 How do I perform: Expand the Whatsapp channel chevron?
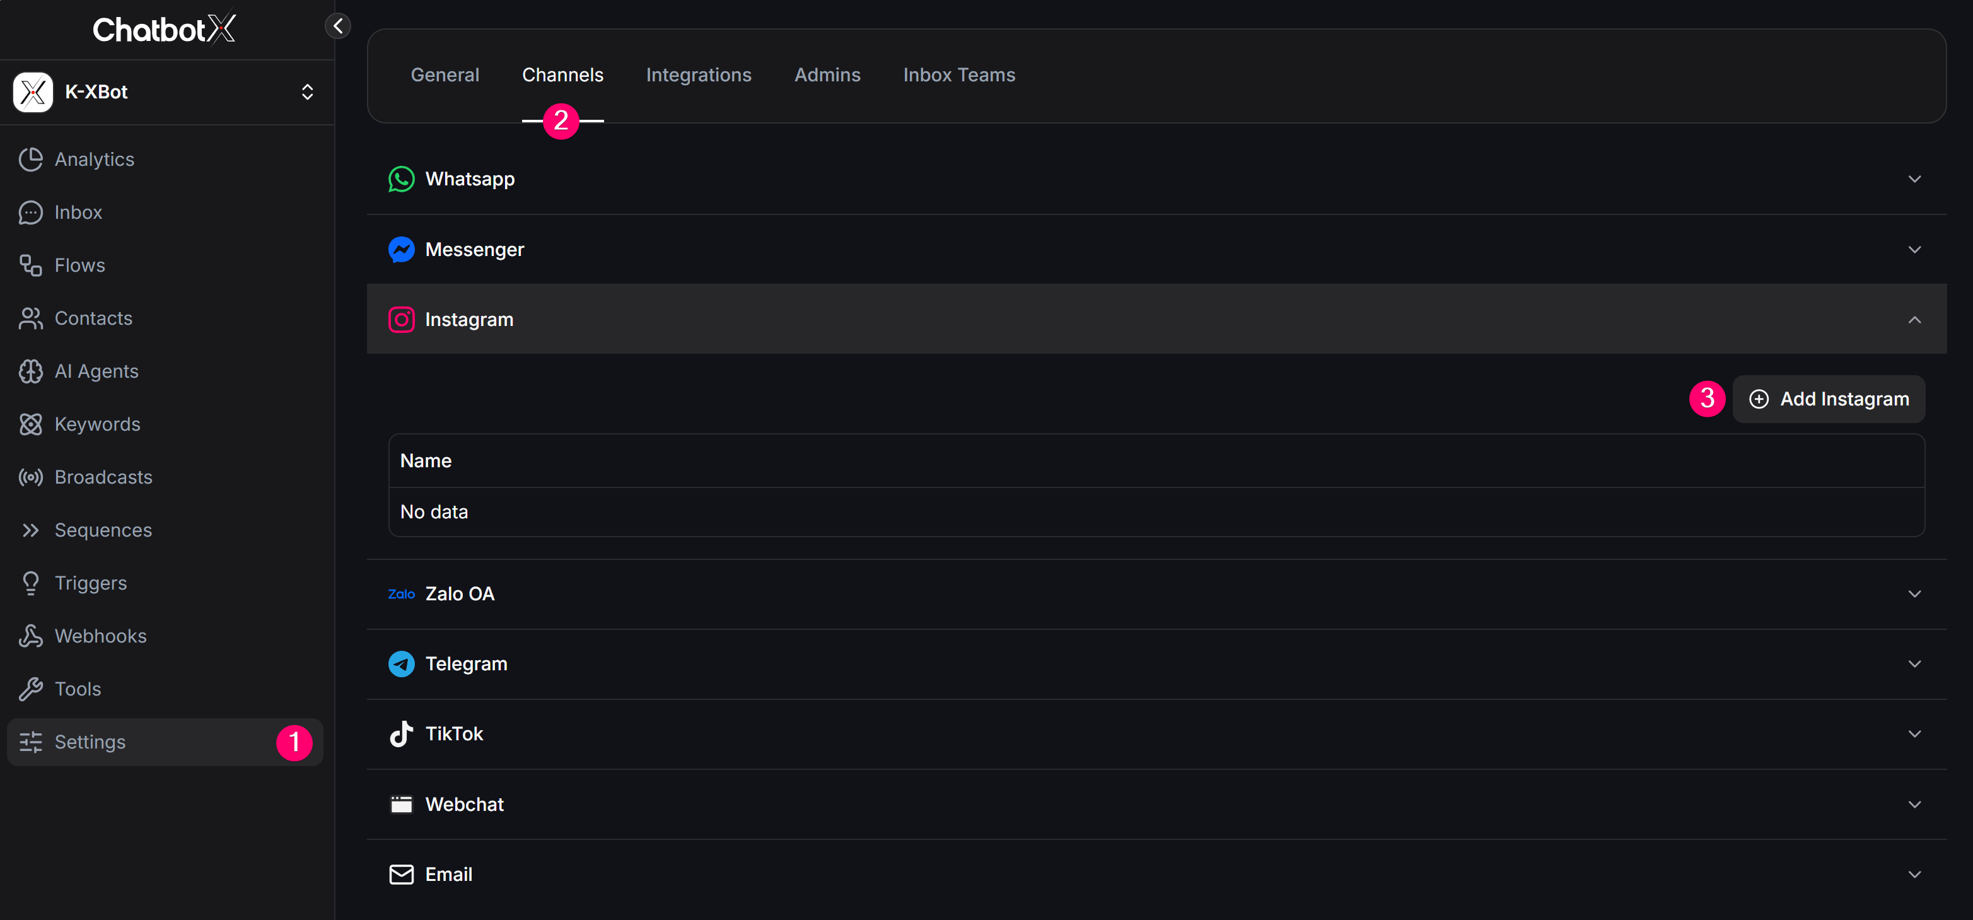coord(1914,179)
